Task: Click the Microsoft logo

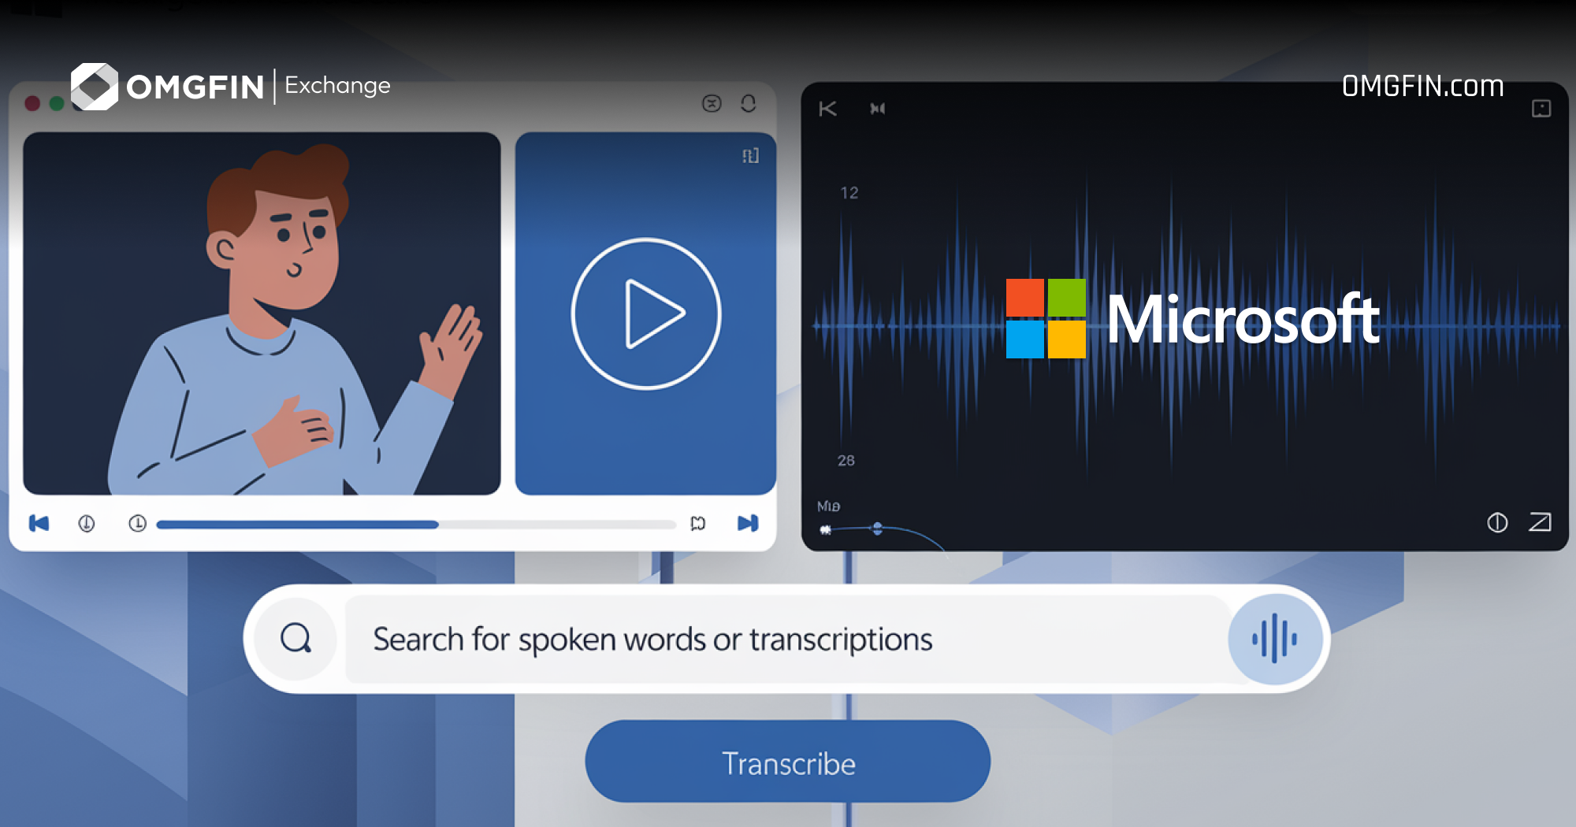Action: (x=1192, y=318)
